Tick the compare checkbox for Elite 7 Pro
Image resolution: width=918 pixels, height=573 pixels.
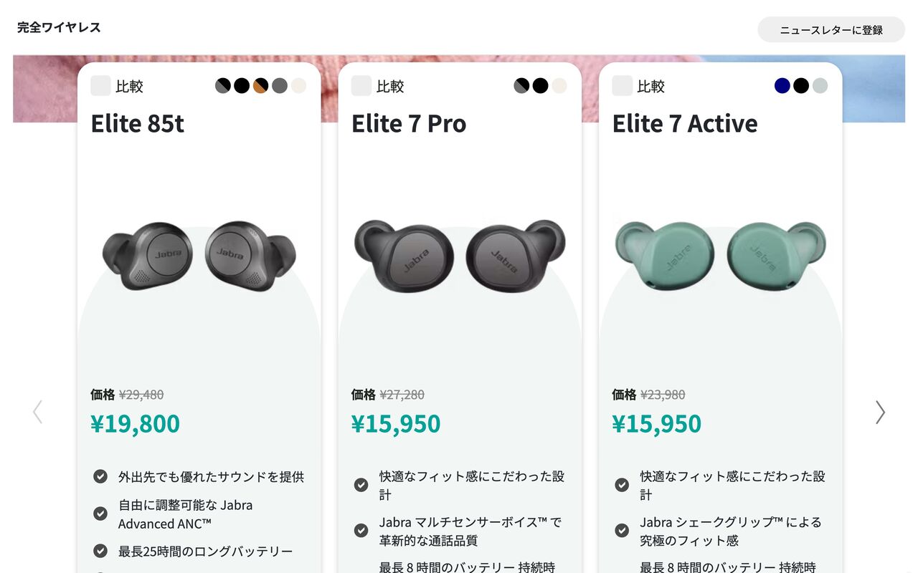361,86
